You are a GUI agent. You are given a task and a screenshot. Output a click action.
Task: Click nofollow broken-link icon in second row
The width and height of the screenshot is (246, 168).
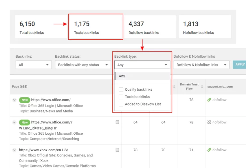(x=209, y=122)
